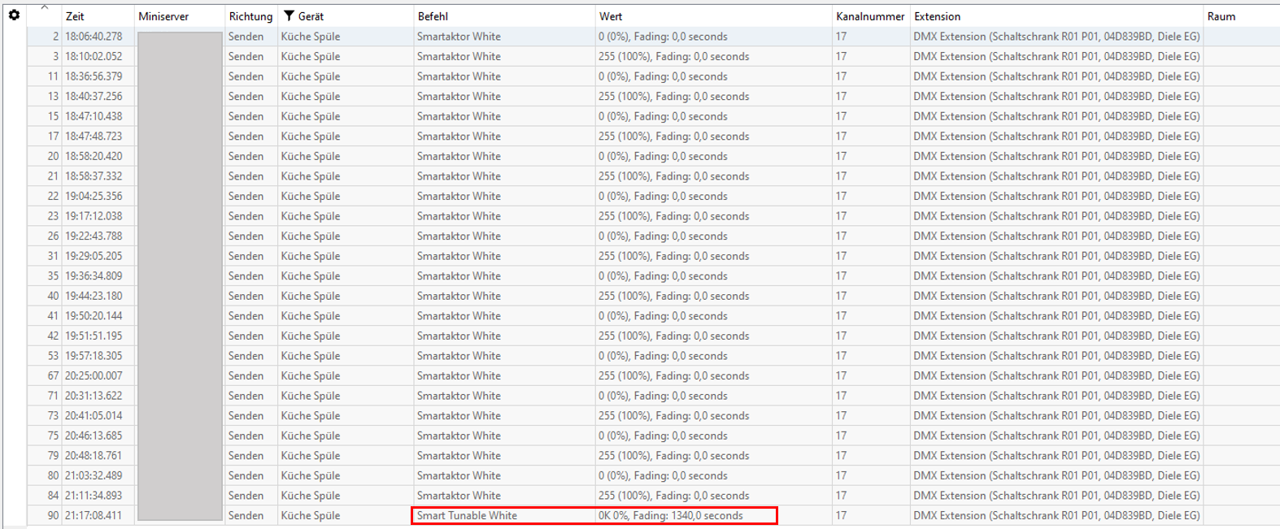Select the time cell 18:10:02.052
The height and width of the screenshot is (529, 1280).
(94, 56)
